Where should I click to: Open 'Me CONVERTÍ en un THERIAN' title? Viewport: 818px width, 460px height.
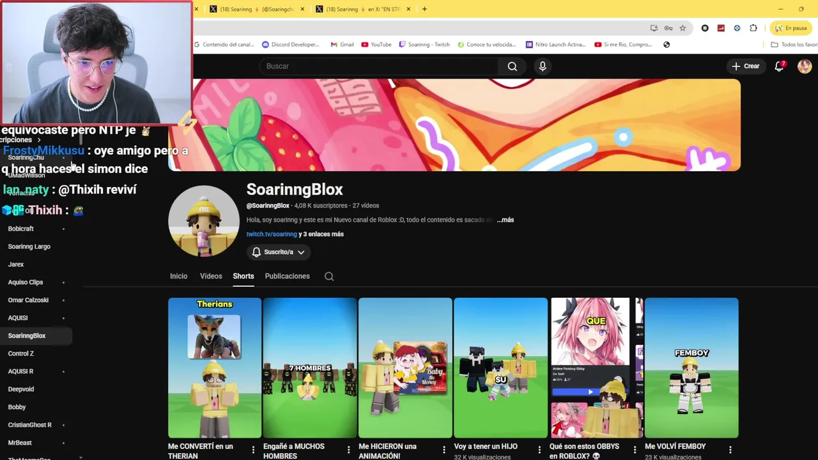click(201, 451)
